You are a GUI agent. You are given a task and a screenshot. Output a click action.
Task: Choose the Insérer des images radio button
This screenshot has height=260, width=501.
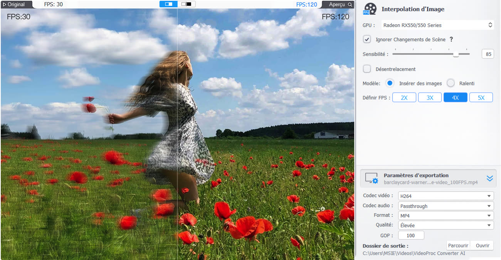390,83
